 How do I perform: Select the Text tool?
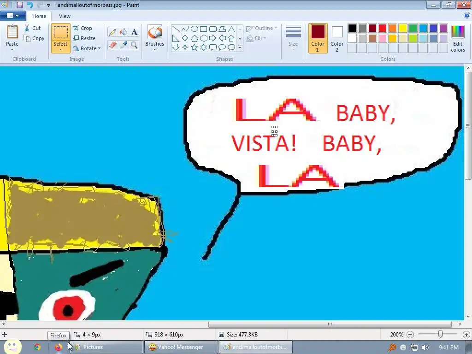tap(134, 32)
